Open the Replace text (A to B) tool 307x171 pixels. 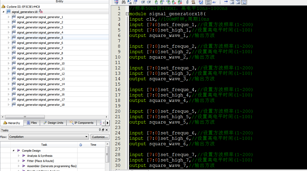pyautogui.click(x=129, y=2)
